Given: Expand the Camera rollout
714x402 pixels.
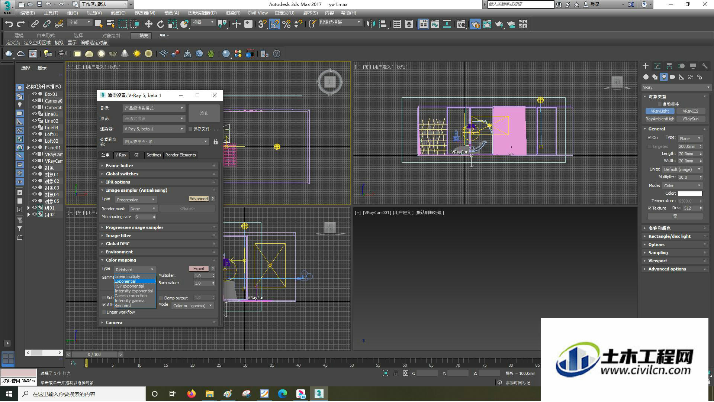Looking at the screenshot, I should [159, 322].
